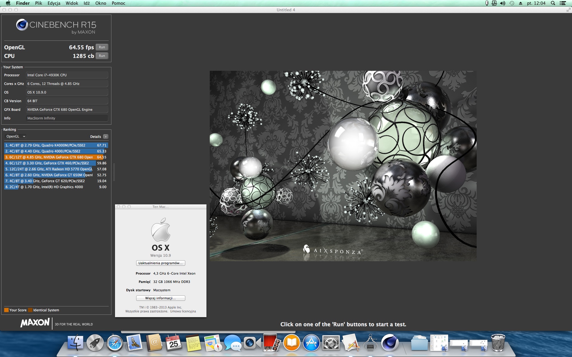Open the Apple menu
Screen dimensions: 572x357
pos(8,3)
